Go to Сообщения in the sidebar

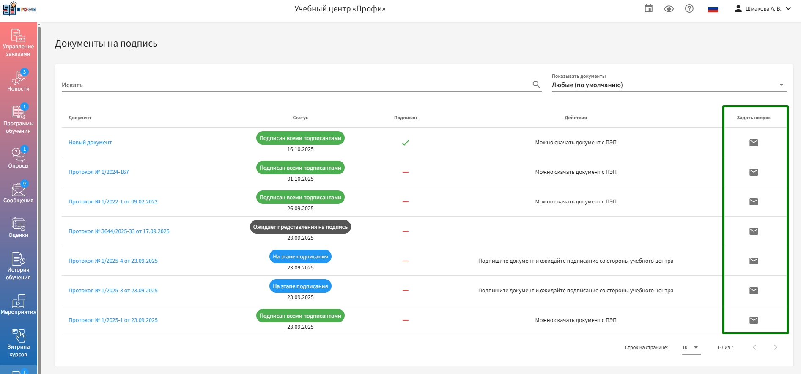click(18, 192)
